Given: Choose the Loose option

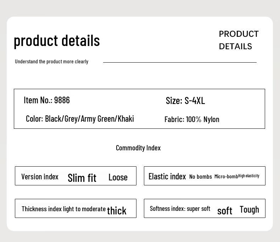Looking at the screenshot, I should click(x=118, y=177).
